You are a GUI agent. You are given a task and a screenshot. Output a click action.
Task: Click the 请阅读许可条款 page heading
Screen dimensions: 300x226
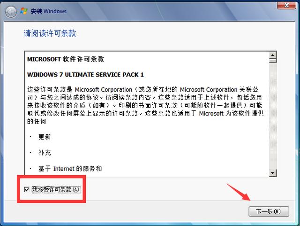[x=50, y=33]
